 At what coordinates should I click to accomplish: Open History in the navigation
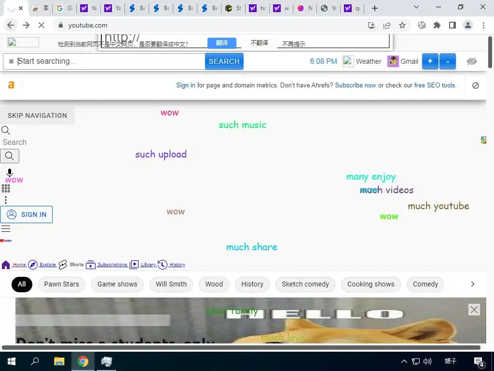click(x=171, y=264)
